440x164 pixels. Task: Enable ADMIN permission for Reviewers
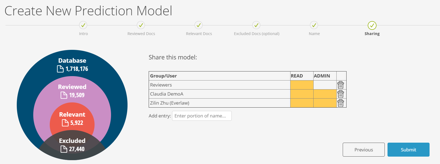pos(325,85)
